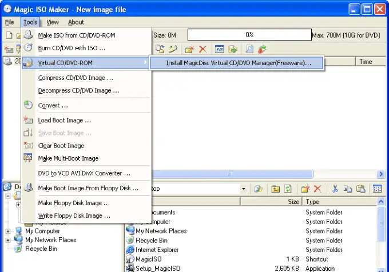Select the Convert menu entry

coord(86,106)
